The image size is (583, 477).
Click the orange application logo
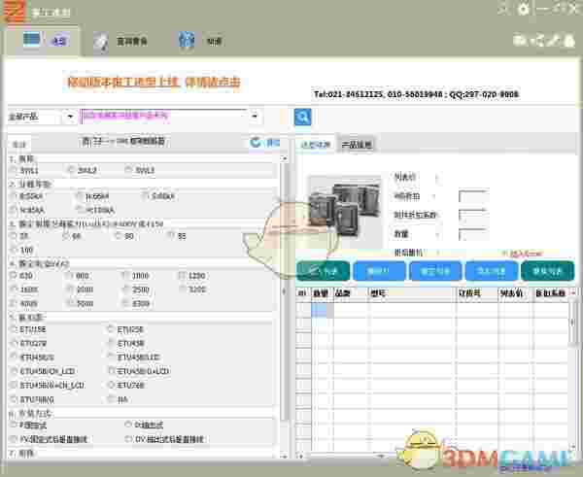pos(16,11)
